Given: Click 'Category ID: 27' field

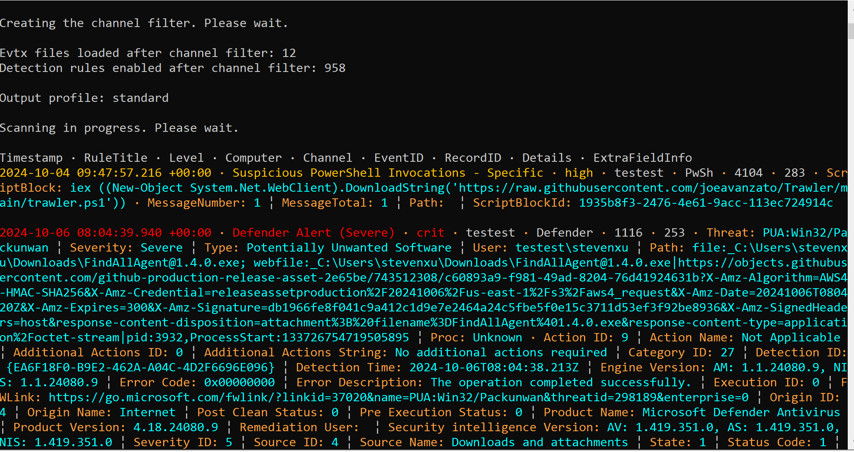Looking at the screenshot, I should coord(681,353).
